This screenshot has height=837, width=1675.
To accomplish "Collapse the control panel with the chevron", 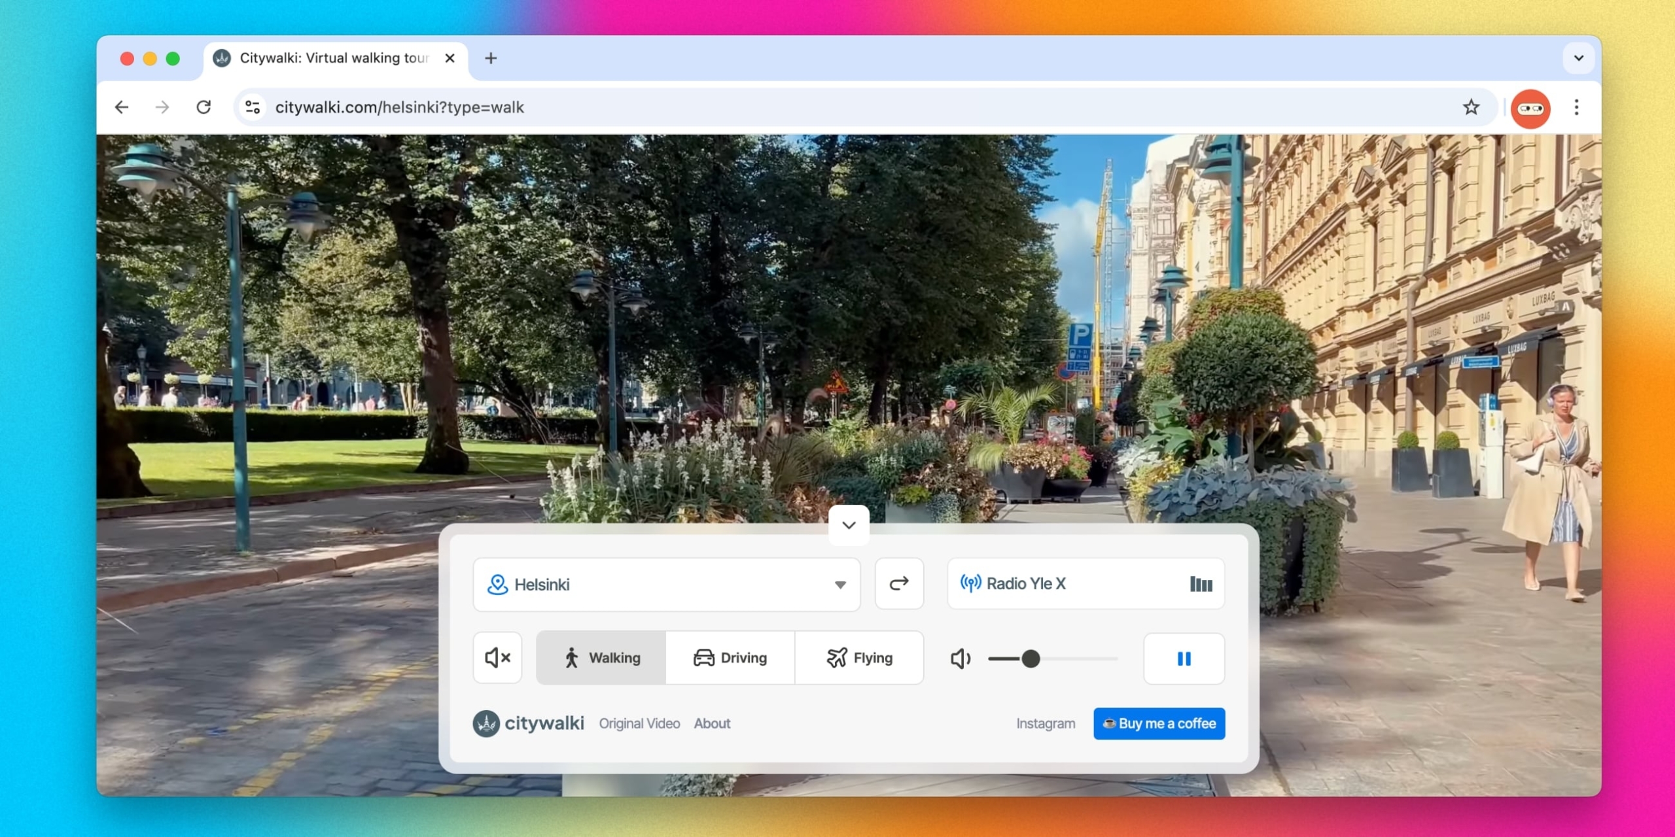I will pyautogui.click(x=849, y=525).
